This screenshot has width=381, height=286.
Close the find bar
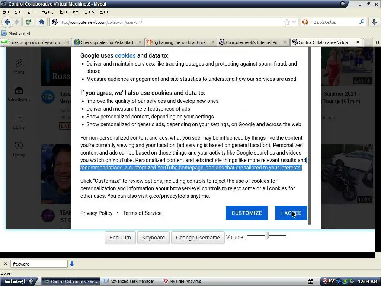tap(6, 264)
